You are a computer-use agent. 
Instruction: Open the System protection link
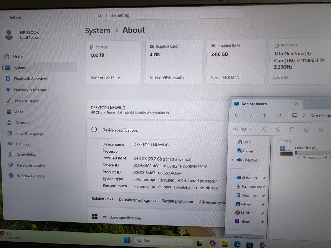(x=177, y=201)
